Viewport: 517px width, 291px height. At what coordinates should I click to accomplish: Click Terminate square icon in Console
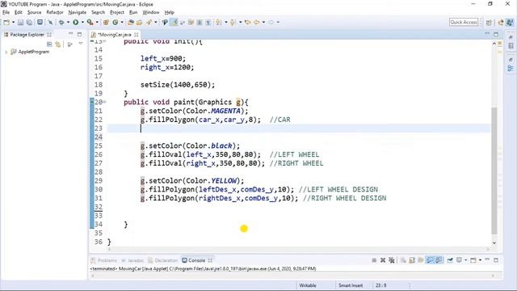pyautogui.click(x=374, y=260)
